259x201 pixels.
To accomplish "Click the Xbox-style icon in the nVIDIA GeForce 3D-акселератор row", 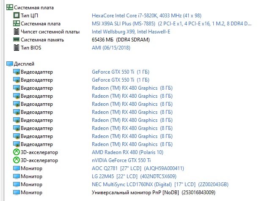I will 17,160.
